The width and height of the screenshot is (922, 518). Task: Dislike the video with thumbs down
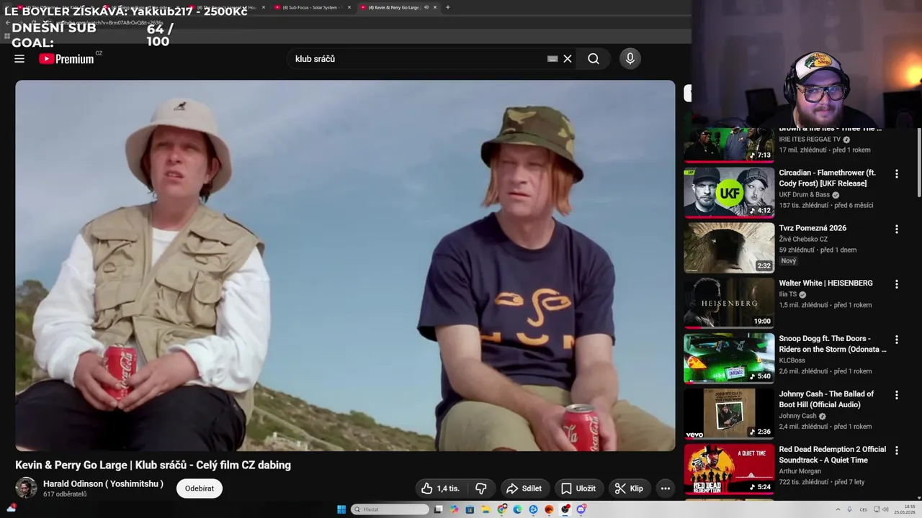[480, 489]
